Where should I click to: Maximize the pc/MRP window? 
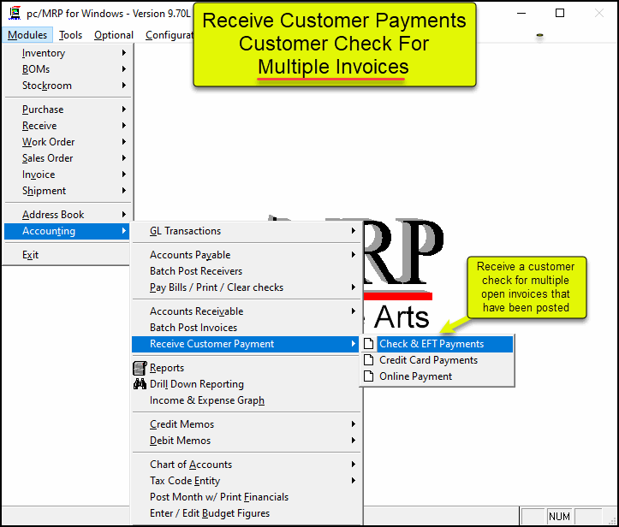560,14
